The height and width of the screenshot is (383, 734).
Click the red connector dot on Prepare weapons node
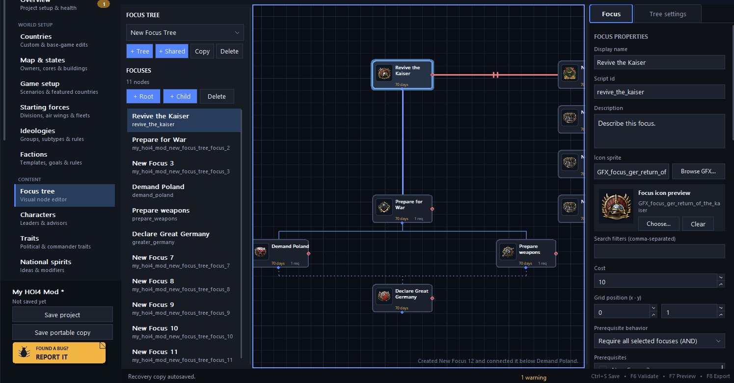[x=556, y=253]
